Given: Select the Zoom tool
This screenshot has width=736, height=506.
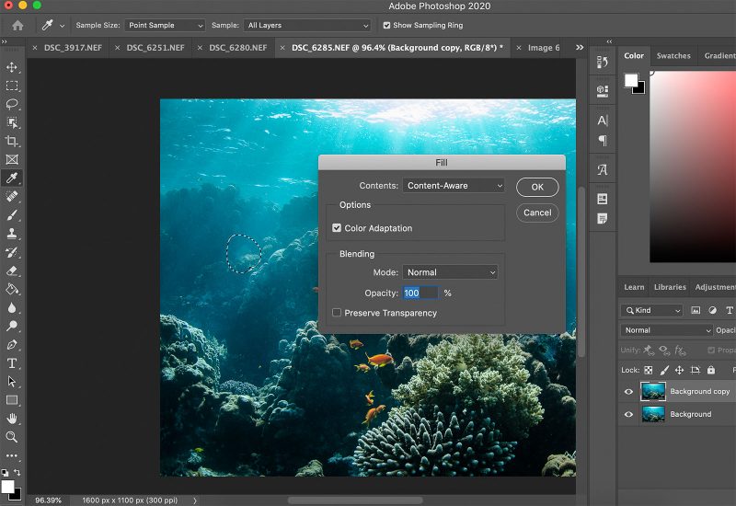Looking at the screenshot, I should (x=12, y=437).
